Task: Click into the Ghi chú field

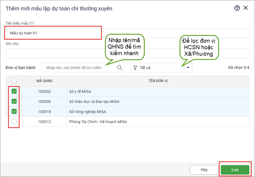Action: pos(127,53)
